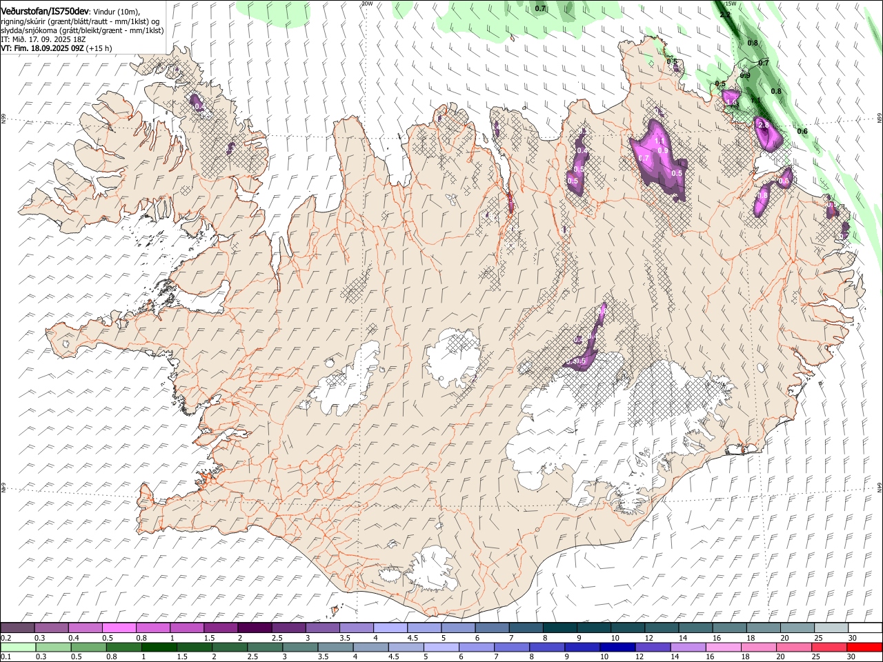Click the 0.6 value over the ocean east of 2.8
Screen dimensions: 883x662
click(802, 131)
